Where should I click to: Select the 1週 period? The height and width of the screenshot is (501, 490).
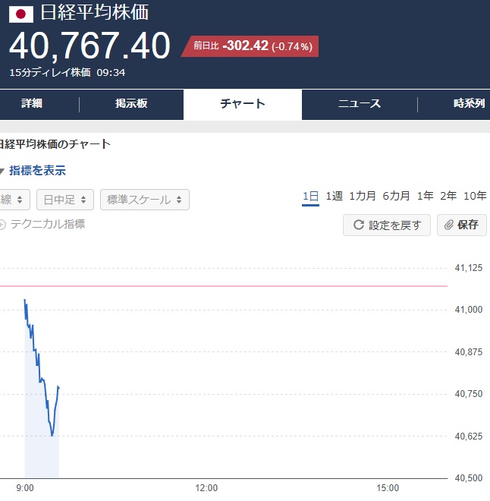[334, 196]
